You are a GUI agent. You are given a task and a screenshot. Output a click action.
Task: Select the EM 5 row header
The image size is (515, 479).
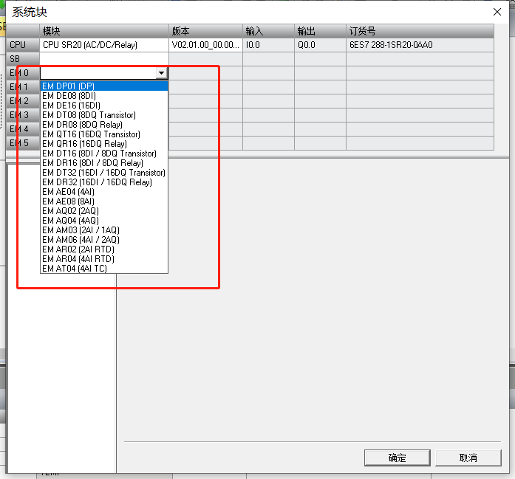(x=23, y=143)
